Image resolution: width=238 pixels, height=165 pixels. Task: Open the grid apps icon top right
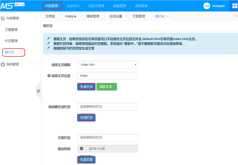pos(235,6)
